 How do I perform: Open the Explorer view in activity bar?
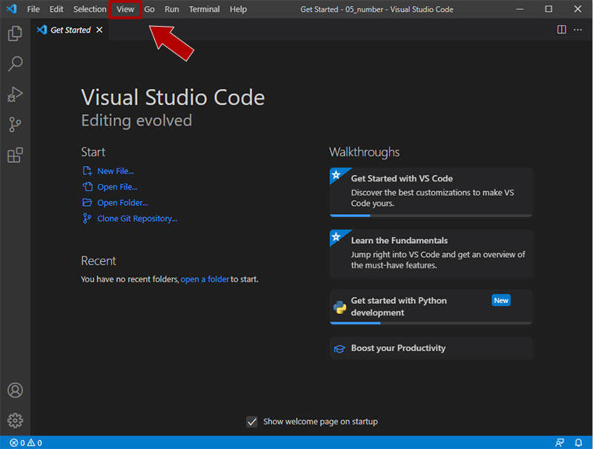coord(15,33)
